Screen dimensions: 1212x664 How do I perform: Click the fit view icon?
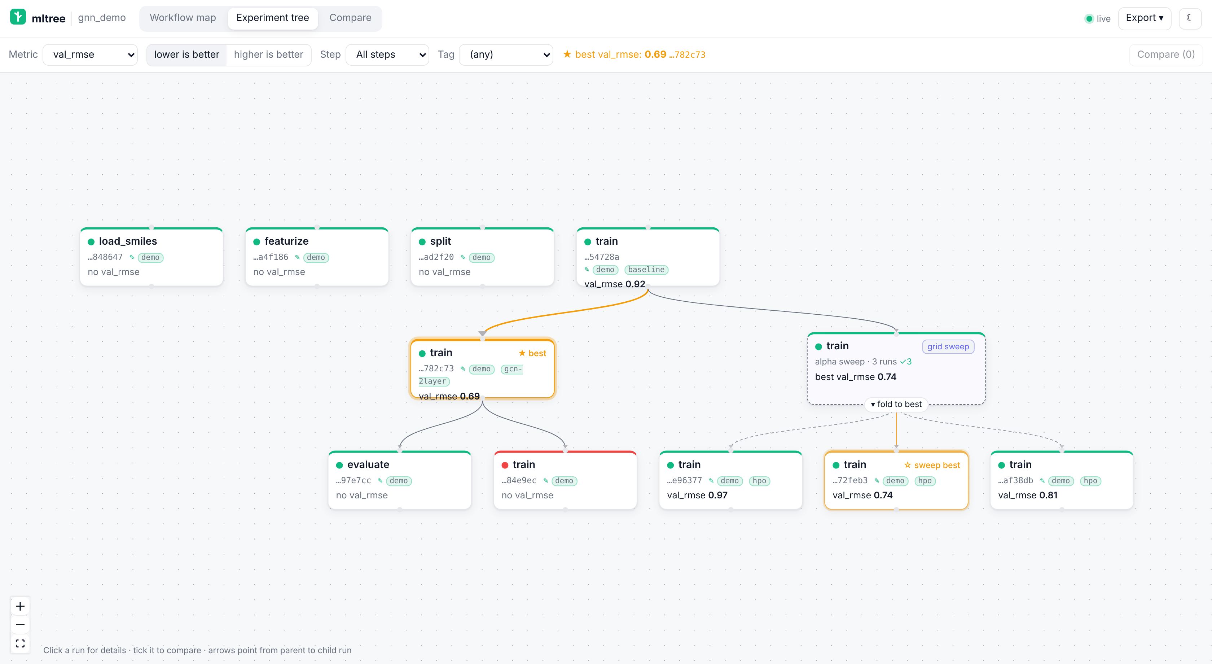click(20, 643)
